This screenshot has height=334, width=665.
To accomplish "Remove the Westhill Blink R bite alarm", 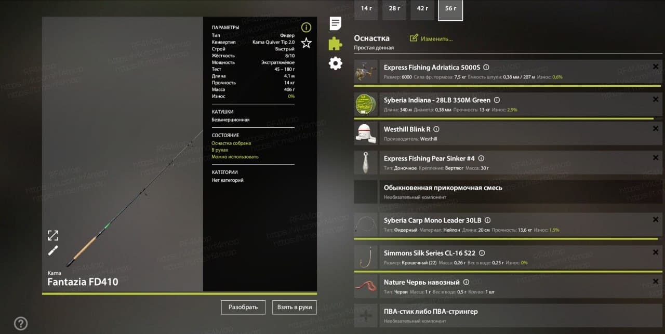I will pyautogui.click(x=656, y=129).
